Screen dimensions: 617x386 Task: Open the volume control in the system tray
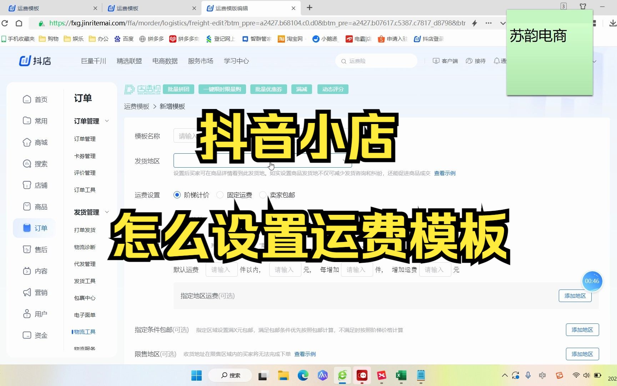586,376
